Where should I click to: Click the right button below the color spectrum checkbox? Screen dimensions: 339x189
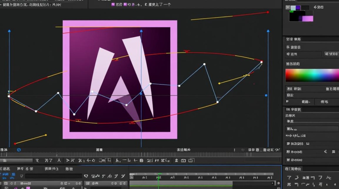point(324,102)
